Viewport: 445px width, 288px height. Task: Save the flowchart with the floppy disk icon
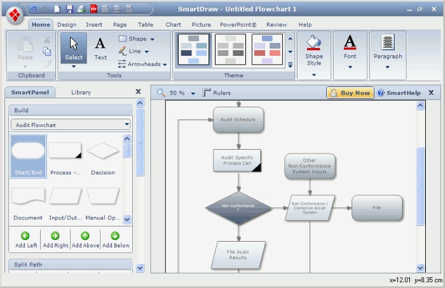pos(69,9)
